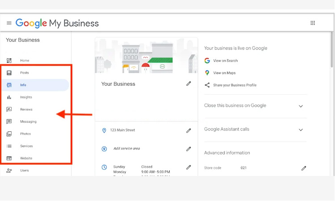Click the hours clock icon

(104, 167)
